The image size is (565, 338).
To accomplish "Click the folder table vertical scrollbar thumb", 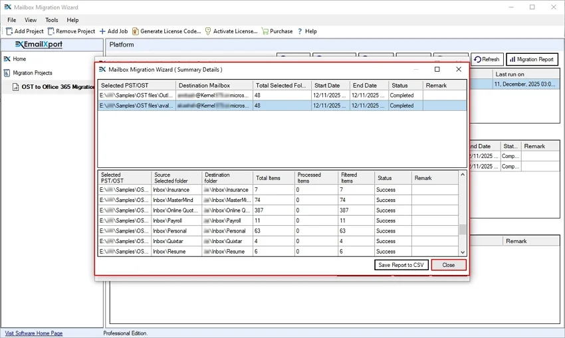I will (x=463, y=229).
